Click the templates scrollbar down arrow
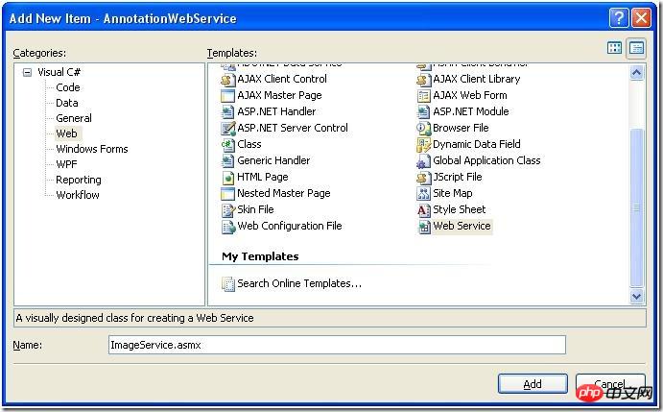This screenshot has height=412, width=663. (x=636, y=297)
